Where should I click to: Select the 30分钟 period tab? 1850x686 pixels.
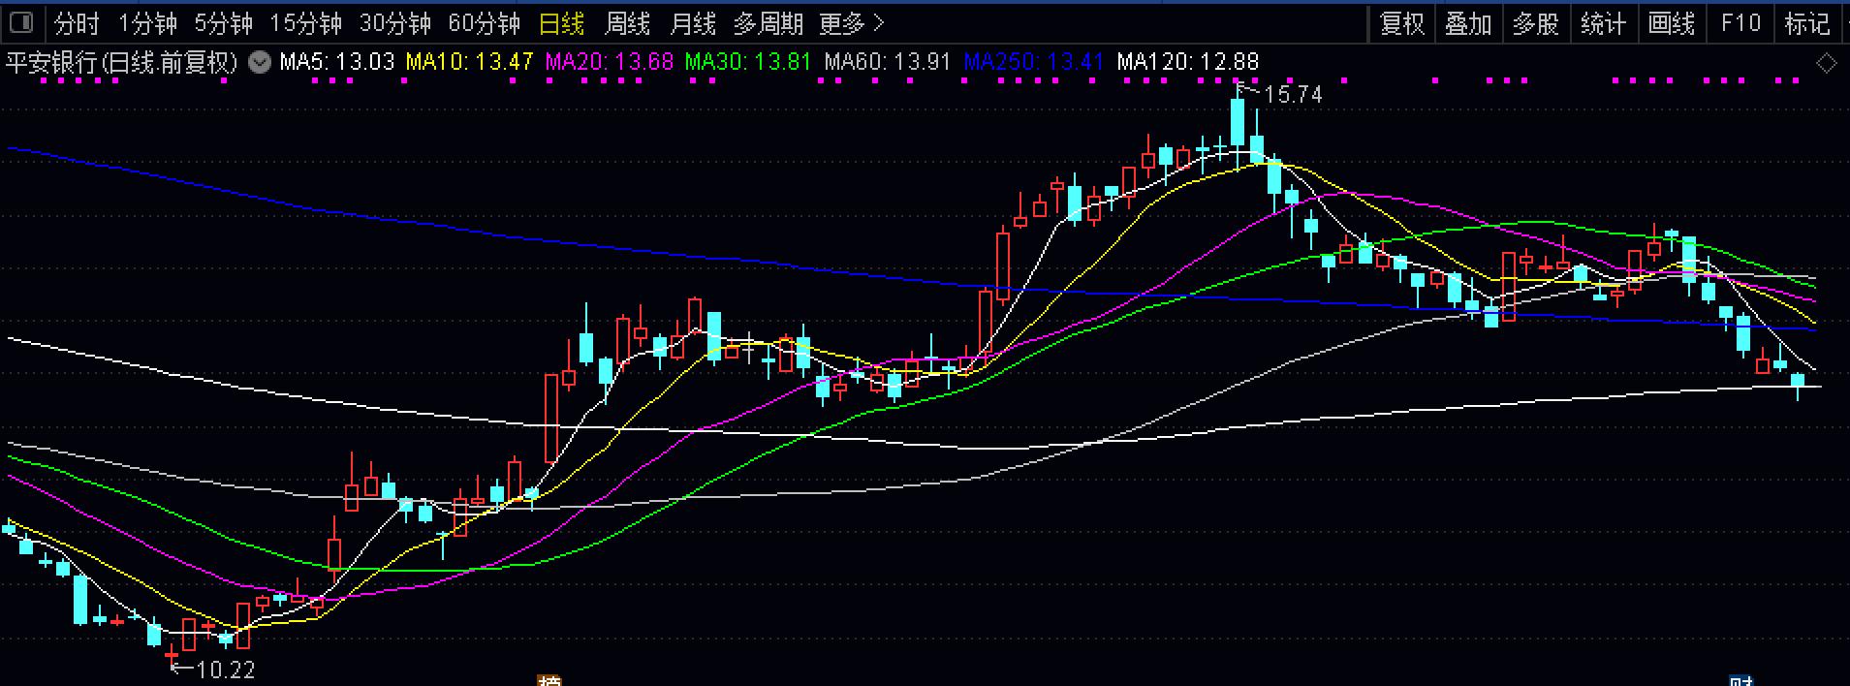click(395, 22)
